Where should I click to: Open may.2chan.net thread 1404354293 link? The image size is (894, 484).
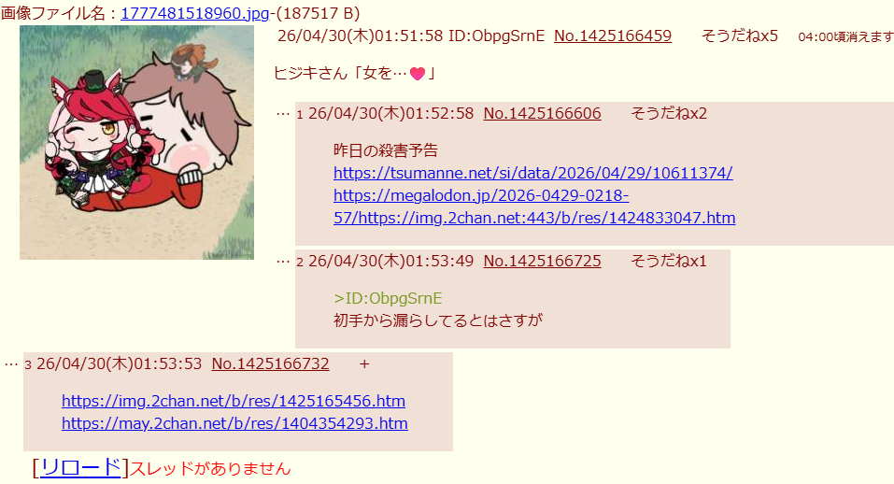[x=234, y=423]
